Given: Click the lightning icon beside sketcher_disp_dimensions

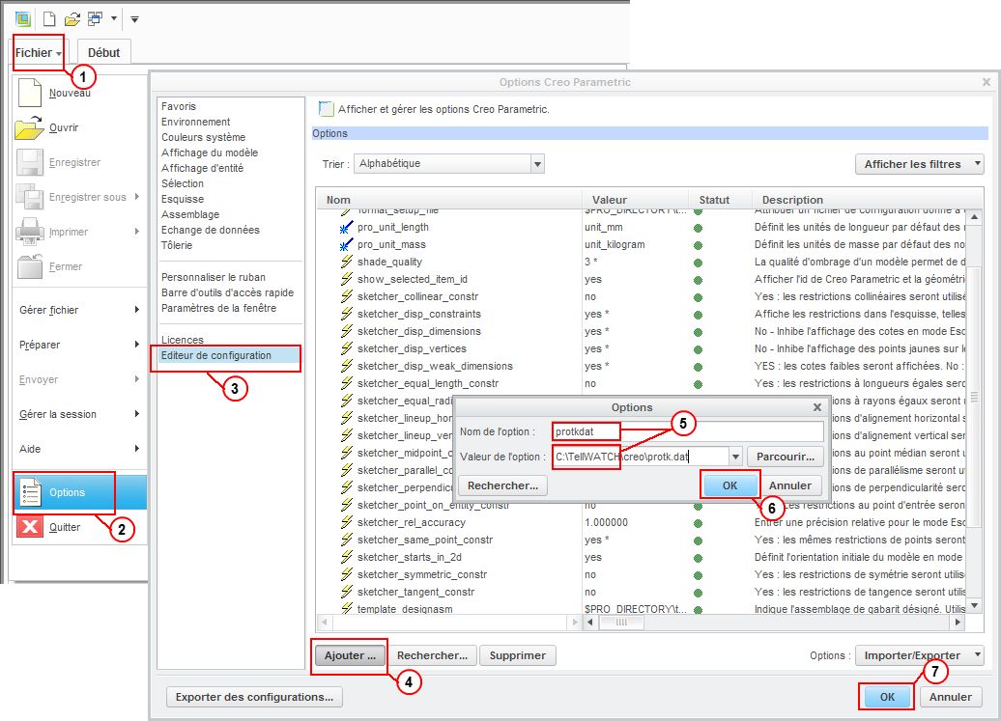Looking at the screenshot, I should pyautogui.click(x=346, y=331).
